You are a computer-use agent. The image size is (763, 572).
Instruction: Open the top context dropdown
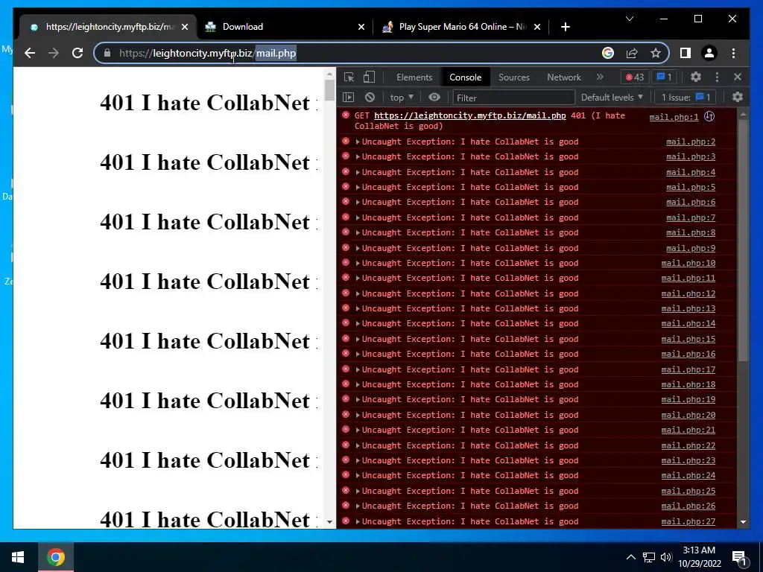[402, 98]
